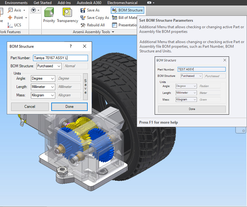Open the Length Millimeter dropdown
Screen dimensions: 247x207
pos(43,87)
